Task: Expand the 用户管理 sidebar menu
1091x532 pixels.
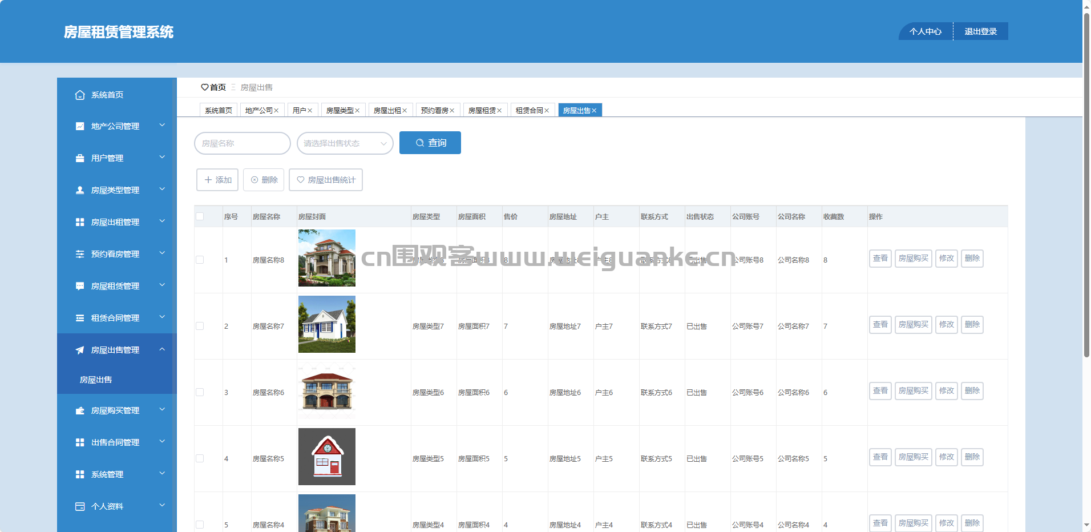Action: [162, 157]
